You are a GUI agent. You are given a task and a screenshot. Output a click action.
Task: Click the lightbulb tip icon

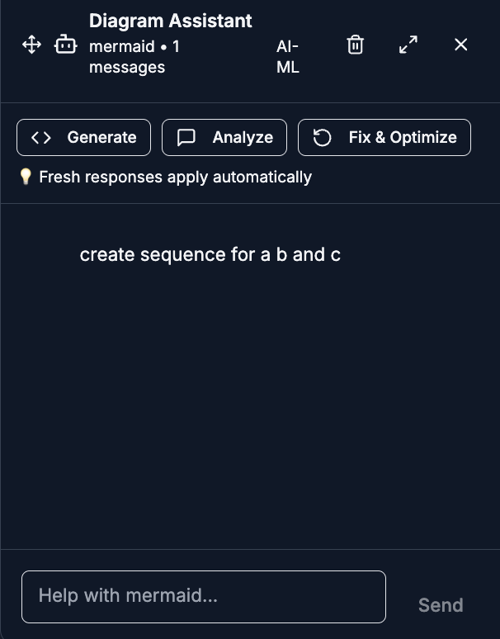click(25, 177)
